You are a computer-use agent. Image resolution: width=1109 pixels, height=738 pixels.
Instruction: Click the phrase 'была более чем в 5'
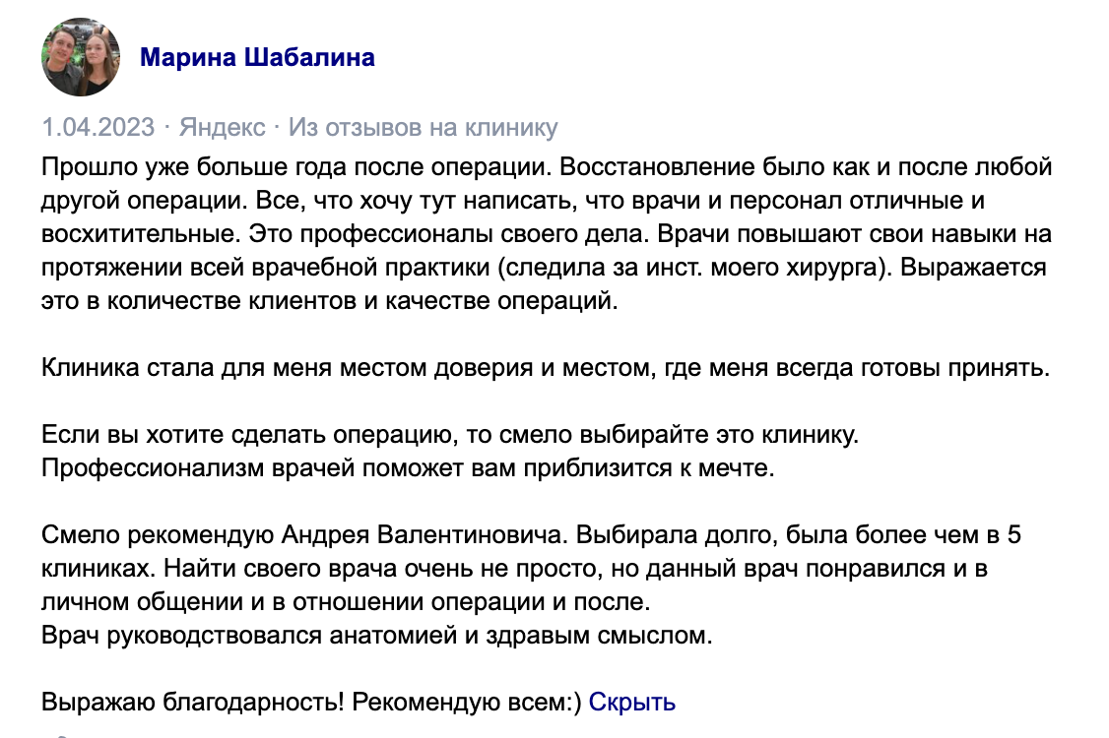[904, 536]
